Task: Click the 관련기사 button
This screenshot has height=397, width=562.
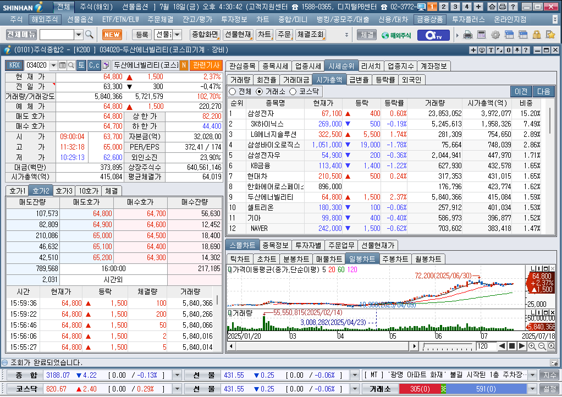Action: click(x=206, y=65)
